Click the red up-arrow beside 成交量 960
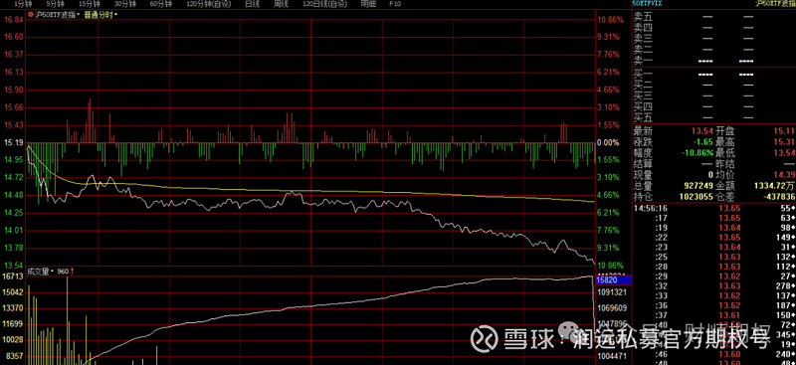 (72, 272)
